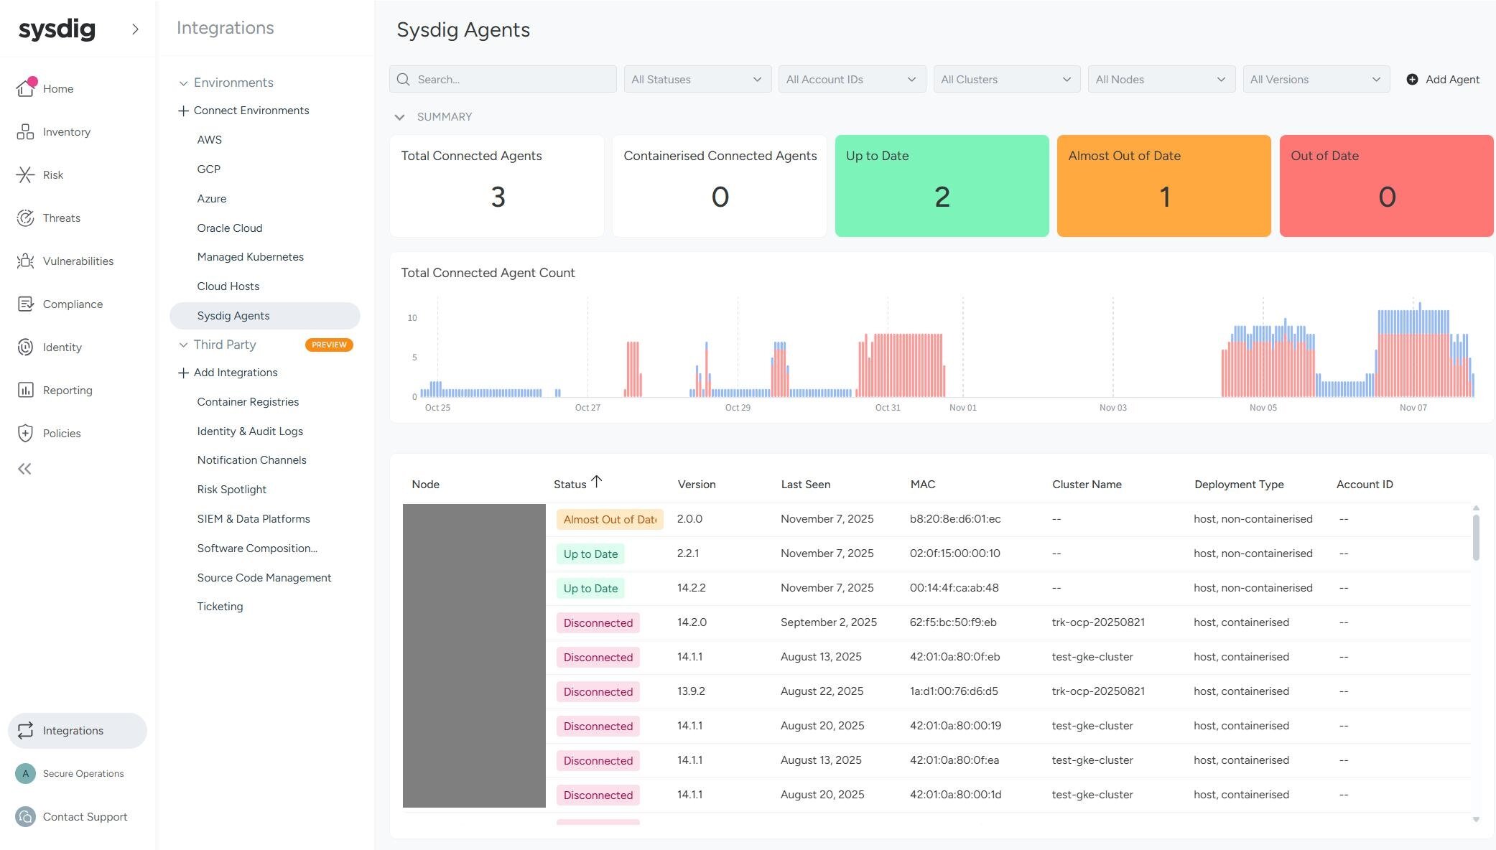The image size is (1496, 850).
Task: Open the All Clusters filter
Action: click(x=1005, y=79)
